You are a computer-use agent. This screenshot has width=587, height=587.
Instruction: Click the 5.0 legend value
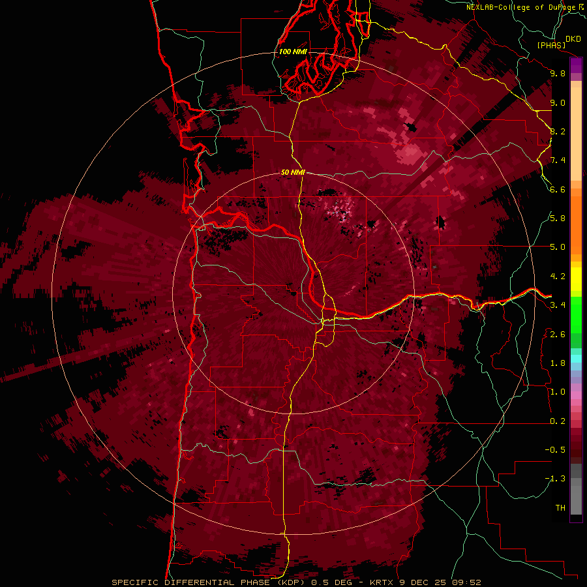558,247
